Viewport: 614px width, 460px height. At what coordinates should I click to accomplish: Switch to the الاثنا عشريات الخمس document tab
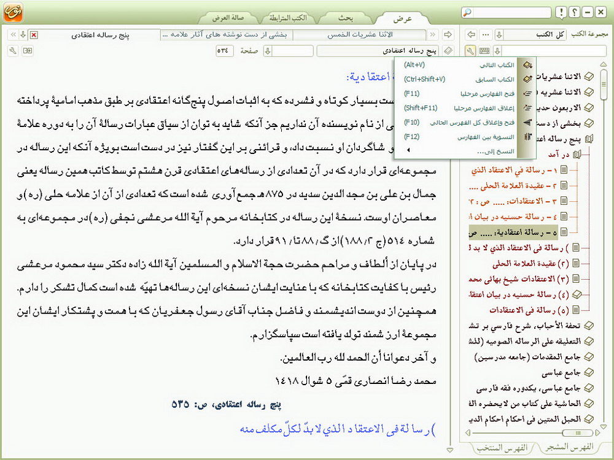pos(359,34)
